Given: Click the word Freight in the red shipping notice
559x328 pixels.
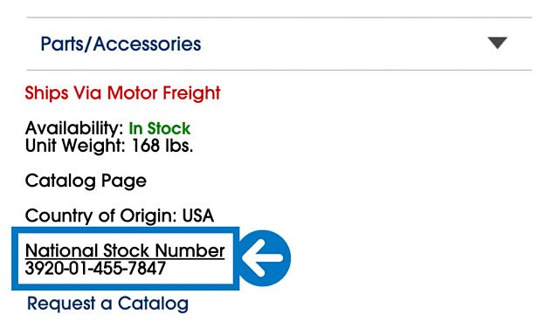Looking at the screenshot, I should [191, 93].
